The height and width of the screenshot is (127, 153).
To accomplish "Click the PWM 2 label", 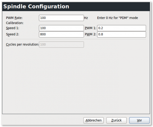I will click(x=91, y=34).
